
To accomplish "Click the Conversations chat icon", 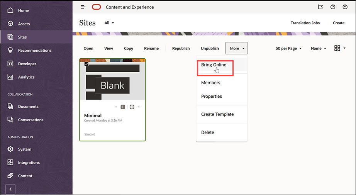I will coord(10,120).
